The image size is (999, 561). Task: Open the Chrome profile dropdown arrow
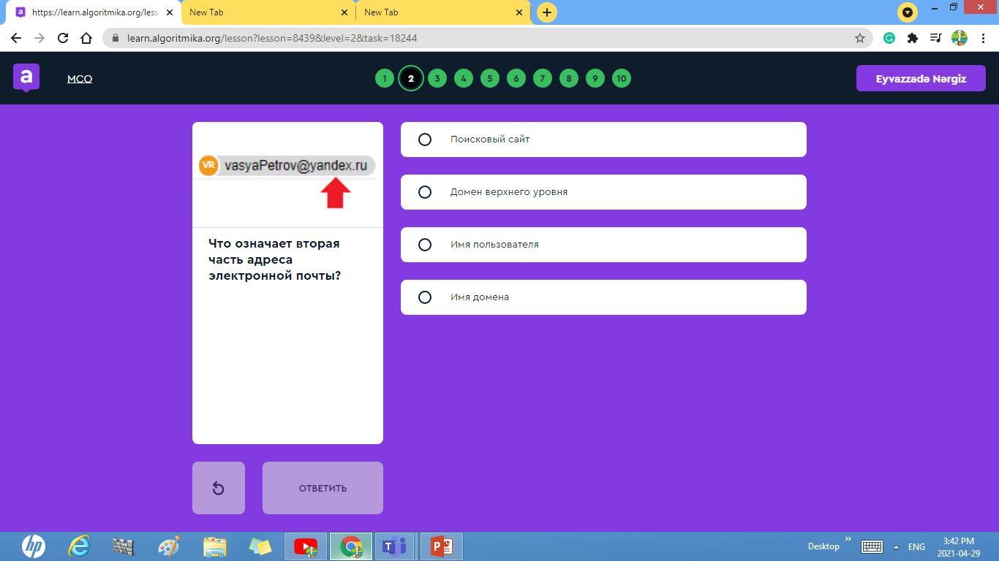point(908,12)
